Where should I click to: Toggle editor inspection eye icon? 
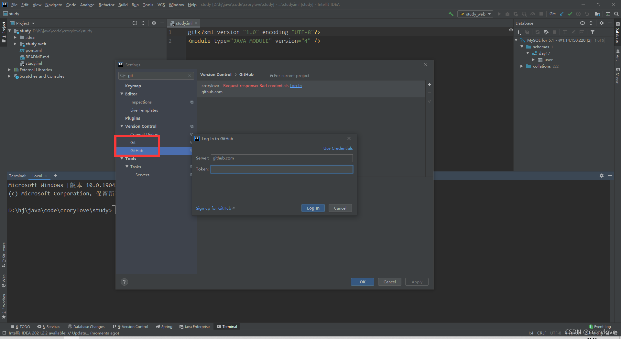click(511, 30)
